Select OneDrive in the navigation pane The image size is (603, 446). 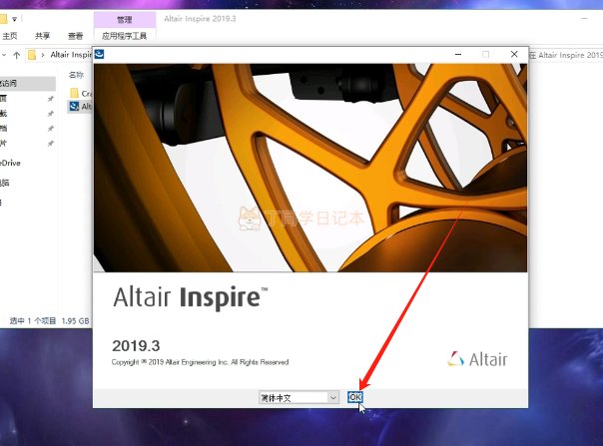click(10, 163)
